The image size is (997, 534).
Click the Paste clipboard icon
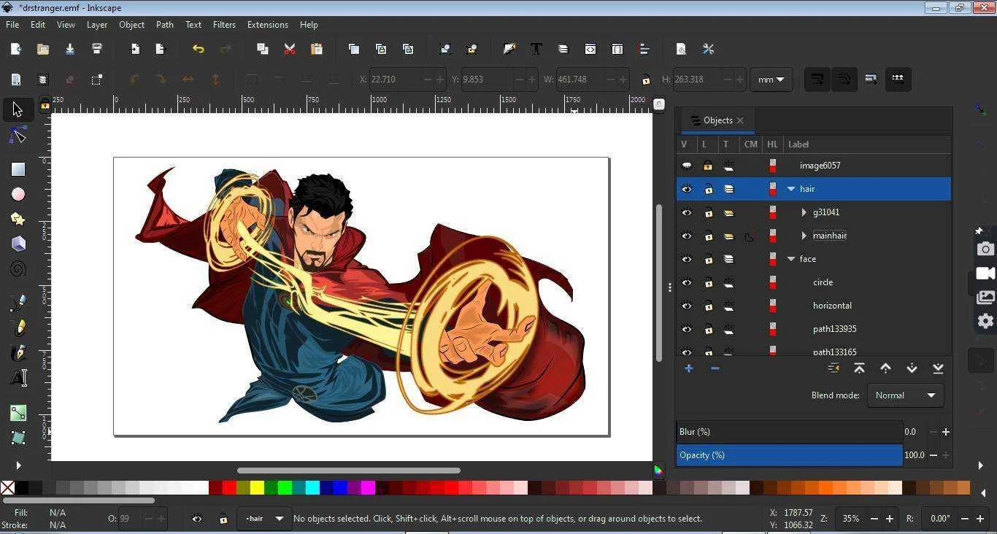pyautogui.click(x=317, y=49)
